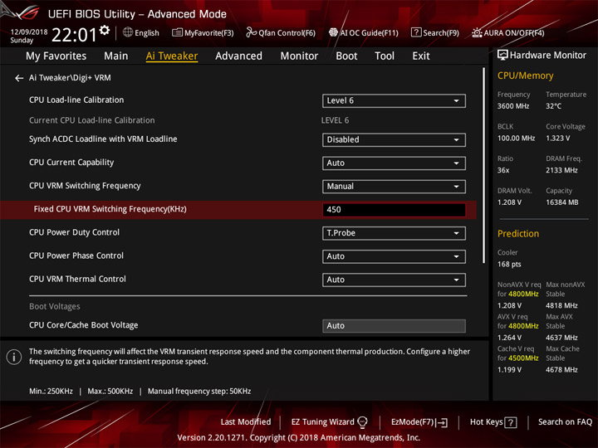
Task: Click 'CPU Power Duty Control' label
Action: coord(75,232)
